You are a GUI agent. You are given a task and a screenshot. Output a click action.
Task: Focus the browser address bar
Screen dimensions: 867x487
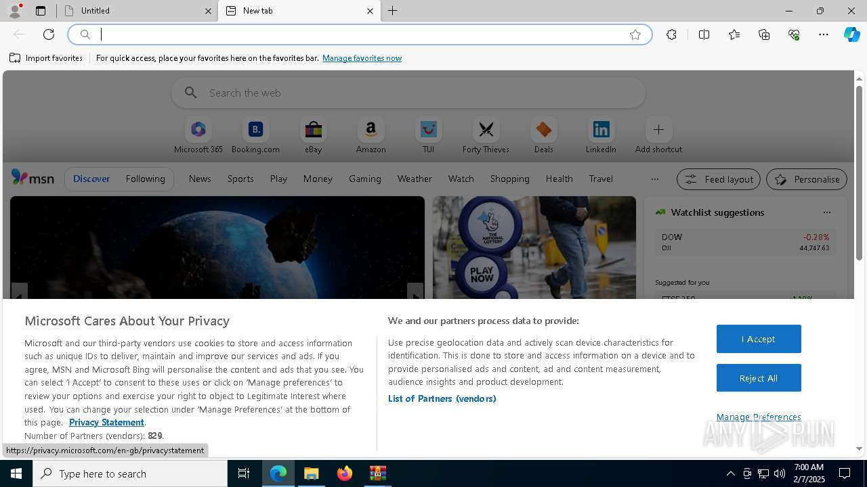359,34
